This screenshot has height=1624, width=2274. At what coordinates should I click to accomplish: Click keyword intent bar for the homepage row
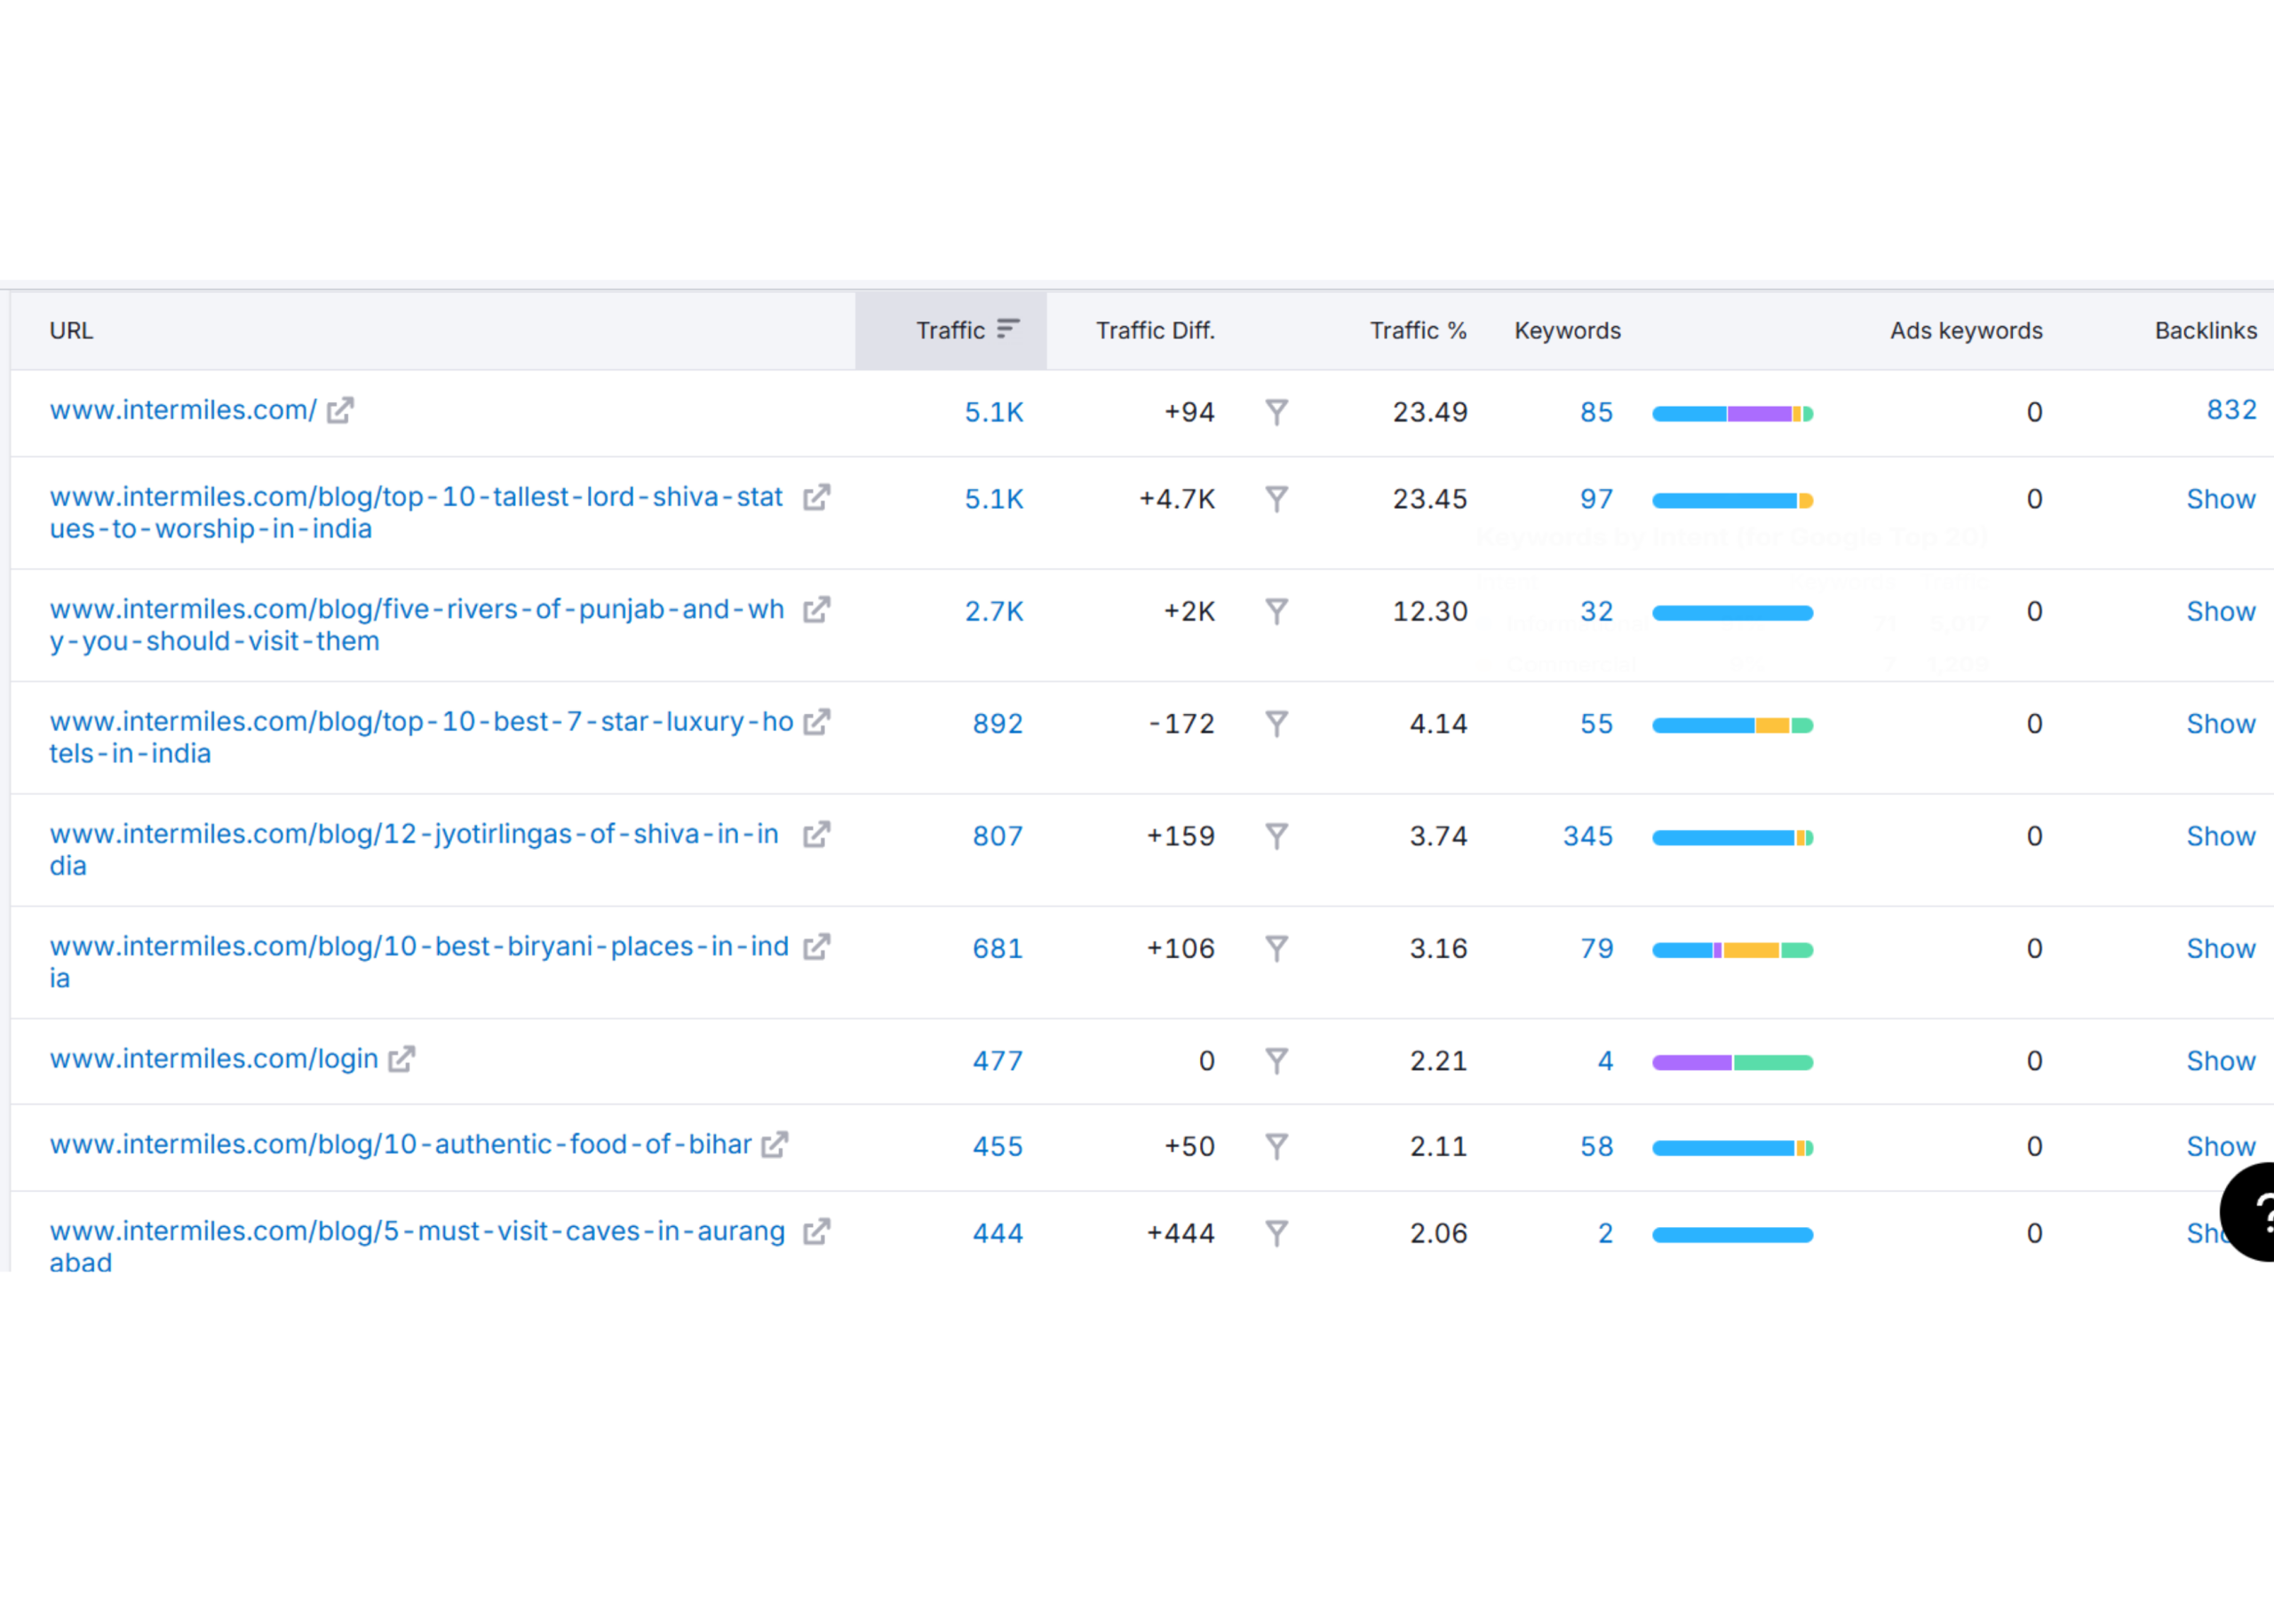(x=1733, y=413)
